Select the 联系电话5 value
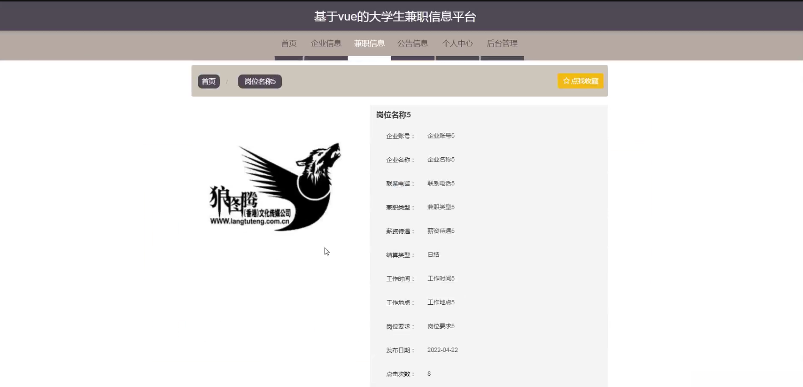The image size is (803, 387). pos(441,183)
